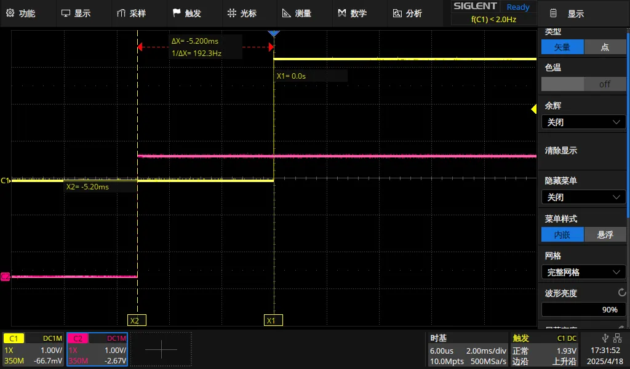This screenshot has width=630, height=369.
Task: Click the 2025/4/18 date
Action: 605,362
